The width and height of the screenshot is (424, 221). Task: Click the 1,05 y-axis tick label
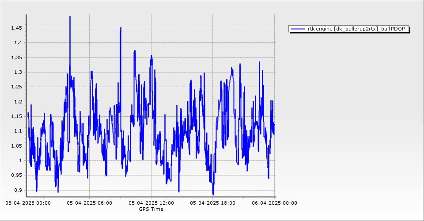pyautogui.click(x=16, y=146)
